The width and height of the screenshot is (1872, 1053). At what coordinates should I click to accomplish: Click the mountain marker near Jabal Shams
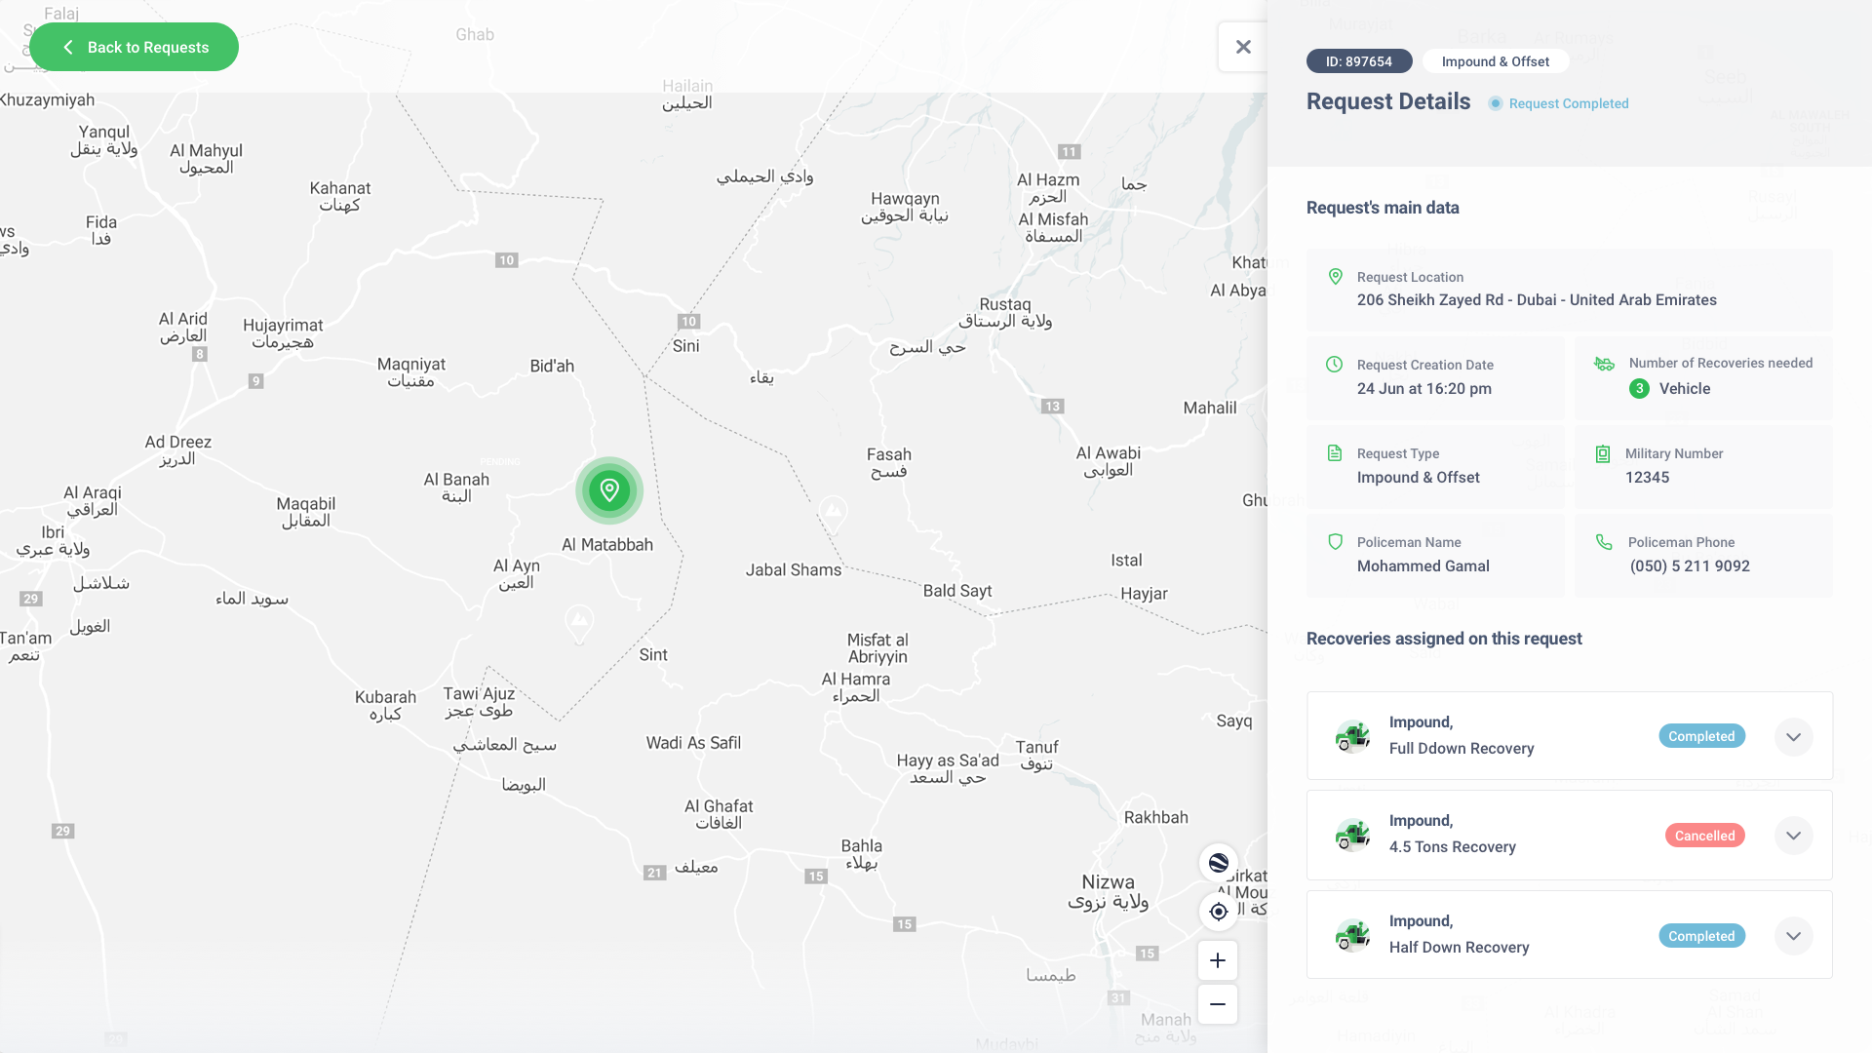click(x=833, y=514)
